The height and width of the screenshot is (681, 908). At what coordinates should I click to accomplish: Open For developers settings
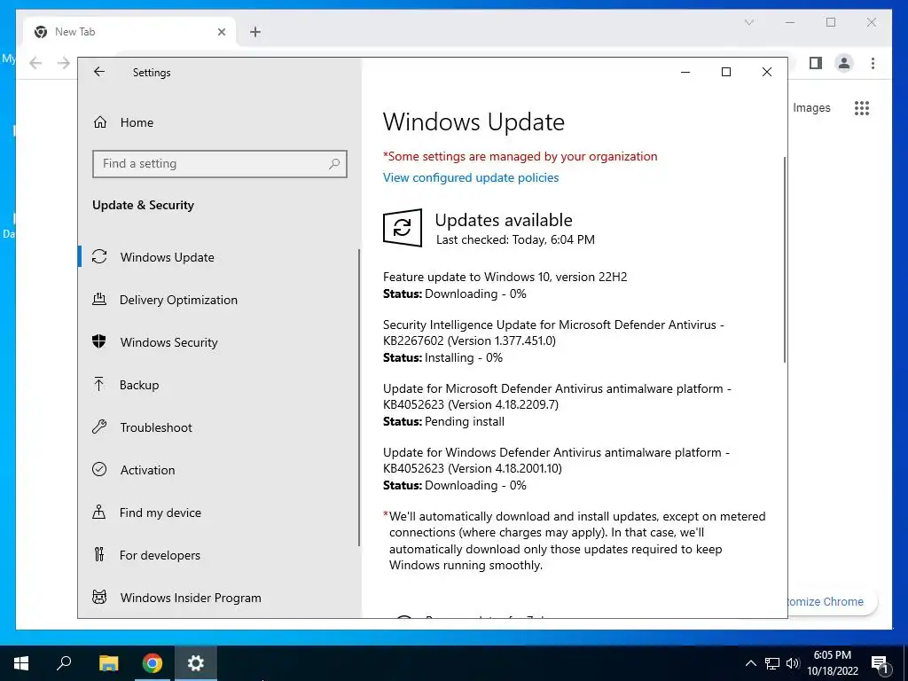[x=160, y=555]
